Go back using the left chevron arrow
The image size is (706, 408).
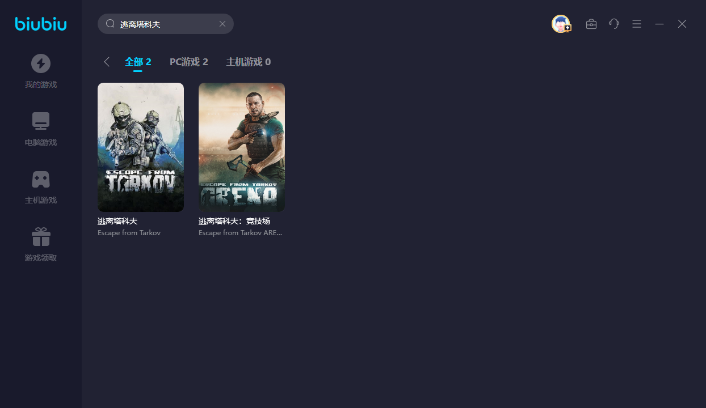107,62
